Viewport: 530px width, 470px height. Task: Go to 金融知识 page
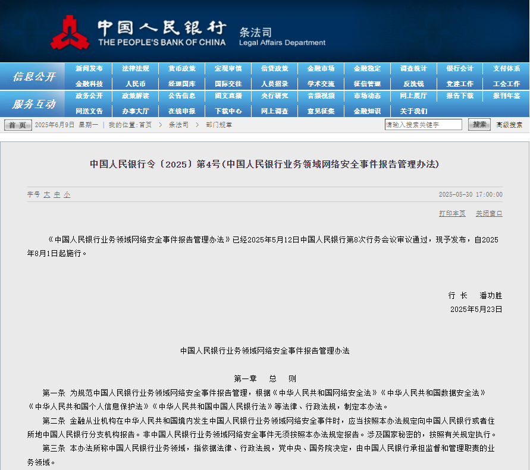pos(367,111)
